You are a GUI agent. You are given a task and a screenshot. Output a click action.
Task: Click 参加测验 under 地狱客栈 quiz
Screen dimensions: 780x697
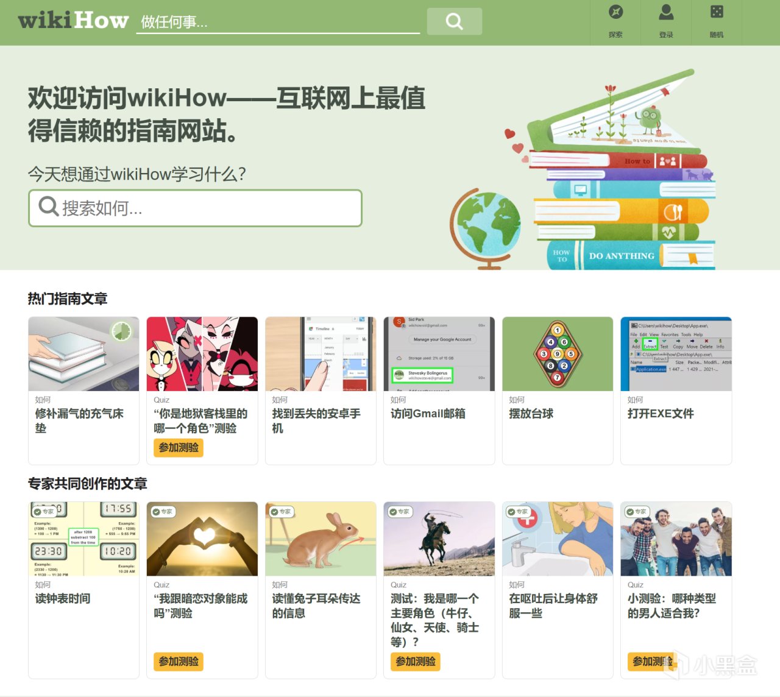pos(179,448)
